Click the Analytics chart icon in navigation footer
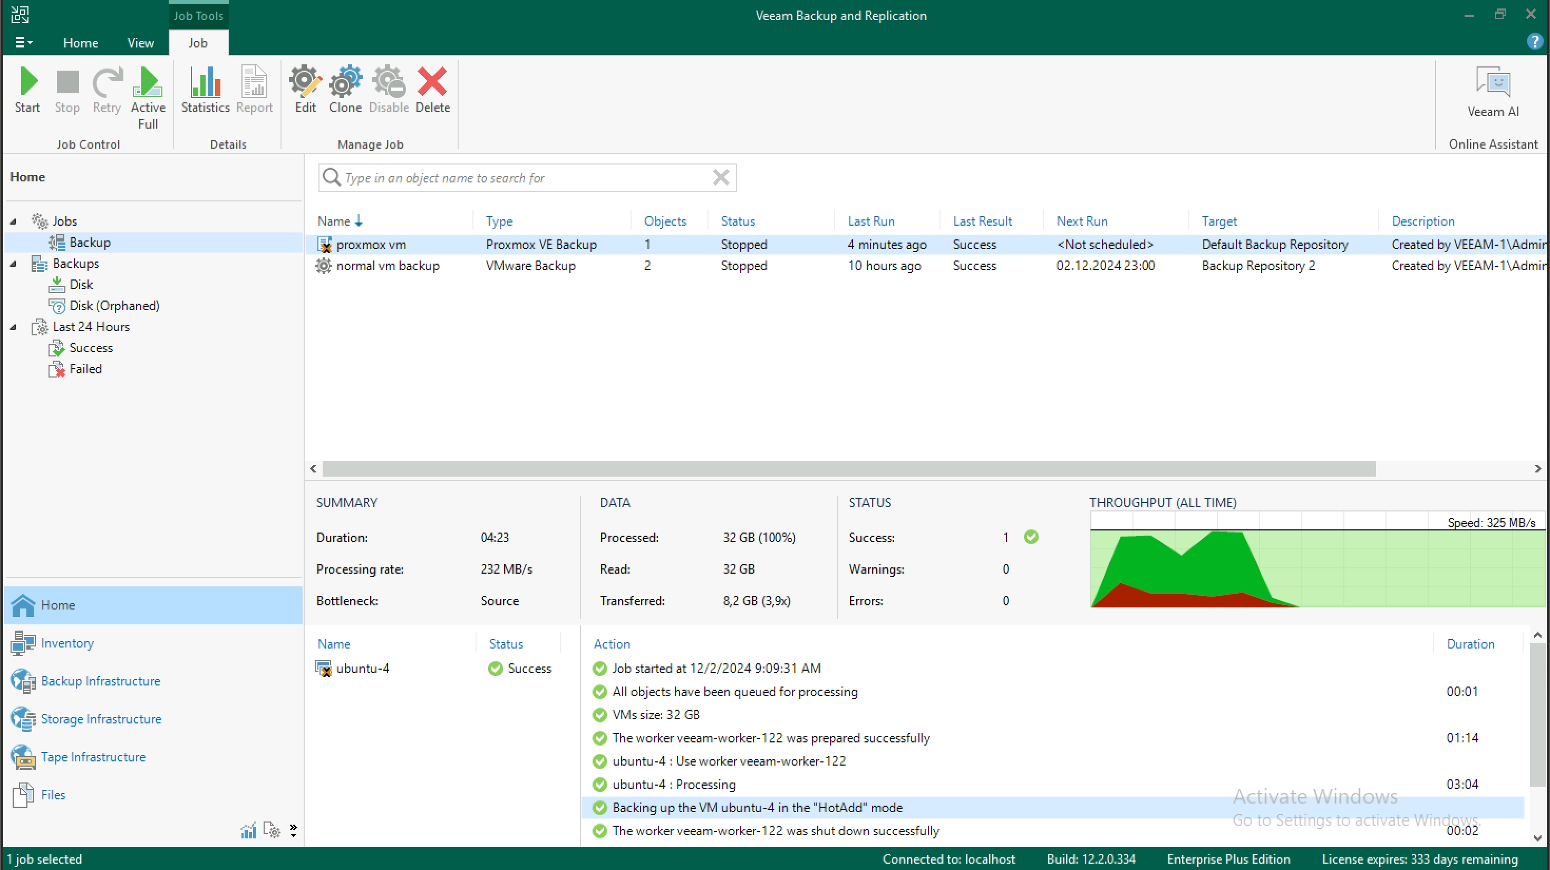The height and width of the screenshot is (870, 1550). (248, 830)
